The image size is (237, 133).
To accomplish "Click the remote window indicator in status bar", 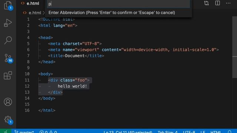I will pos(6,131).
